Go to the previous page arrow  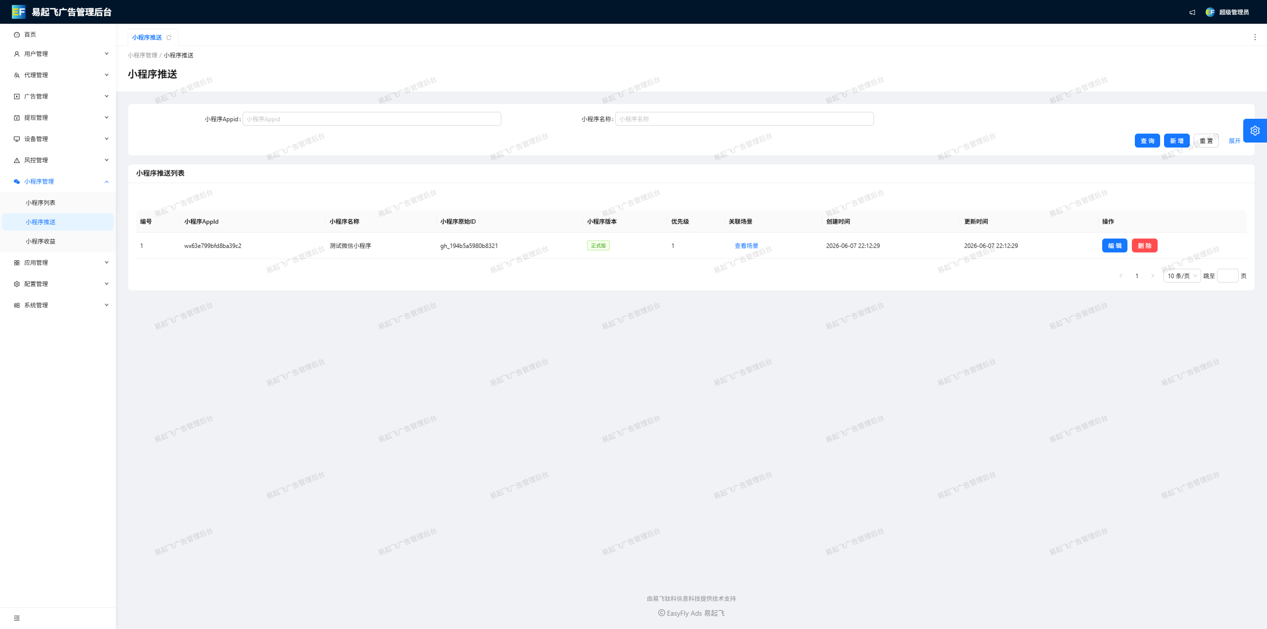[1121, 276]
